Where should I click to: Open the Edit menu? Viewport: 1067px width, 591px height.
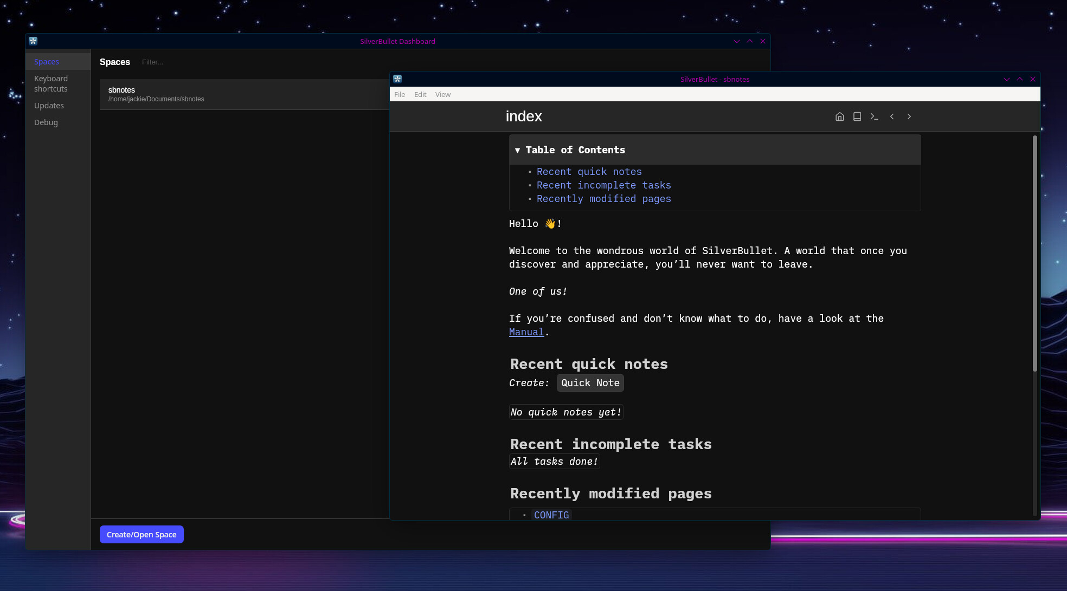coord(420,94)
